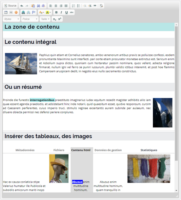Toggle strikethrough formatting
The width and height of the screenshot is (181, 200).
[71, 12]
